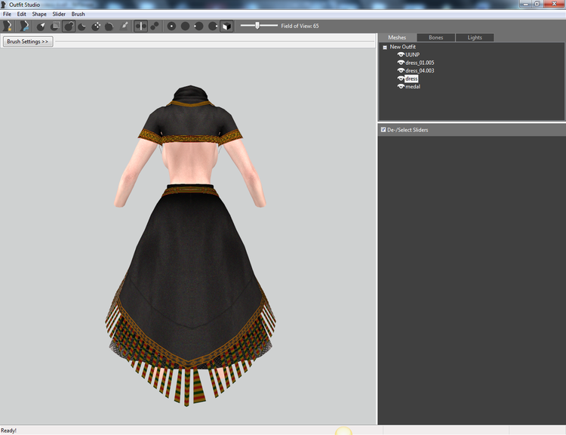Screen dimensions: 566x435
Task: Toggle X-Mirror symmetry editing
Action: pos(141,26)
